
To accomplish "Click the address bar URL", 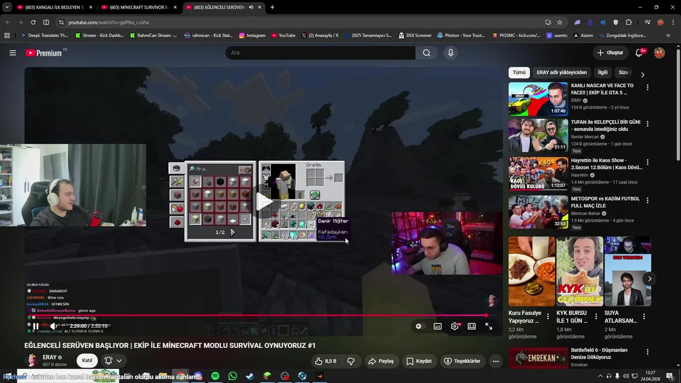I will [109, 22].
